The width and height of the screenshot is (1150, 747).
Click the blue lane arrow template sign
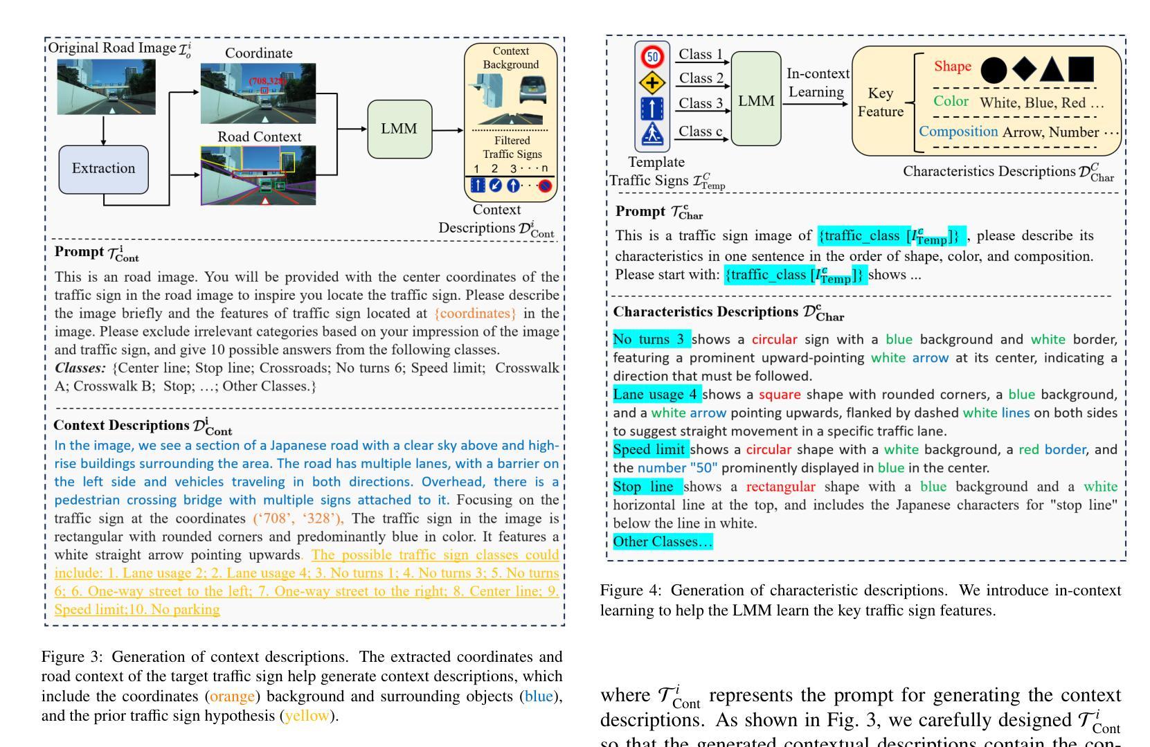pos(653,109)
